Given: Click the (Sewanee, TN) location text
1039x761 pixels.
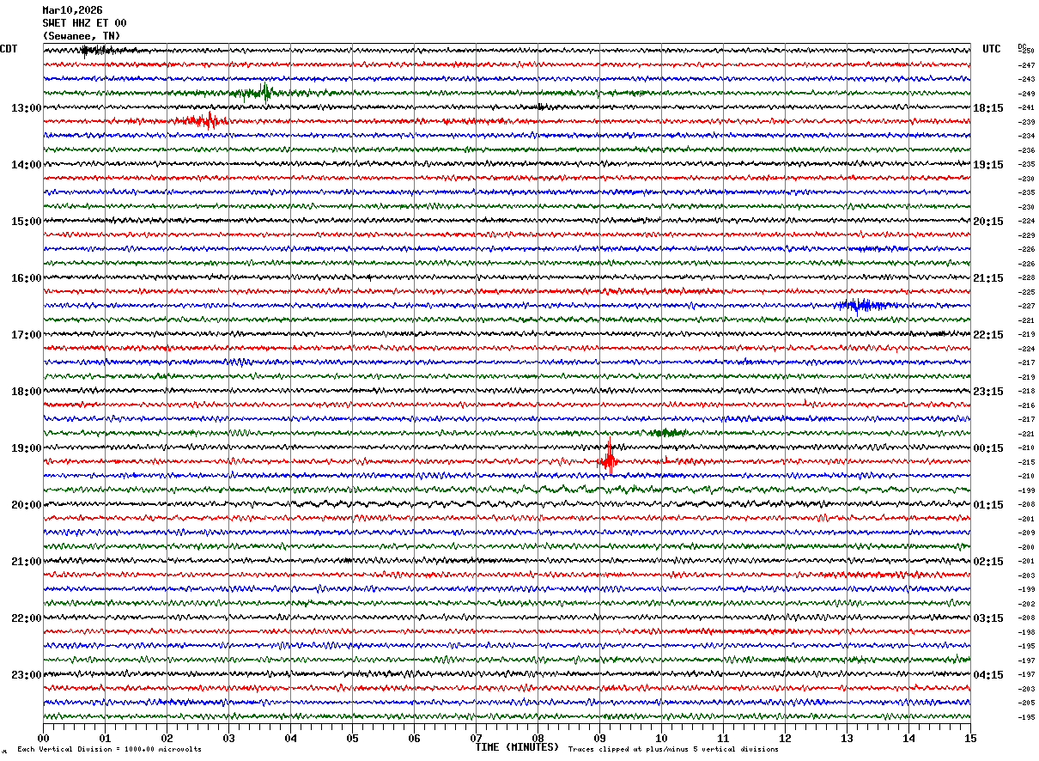Looking at the screenshot, I should 82,36.
